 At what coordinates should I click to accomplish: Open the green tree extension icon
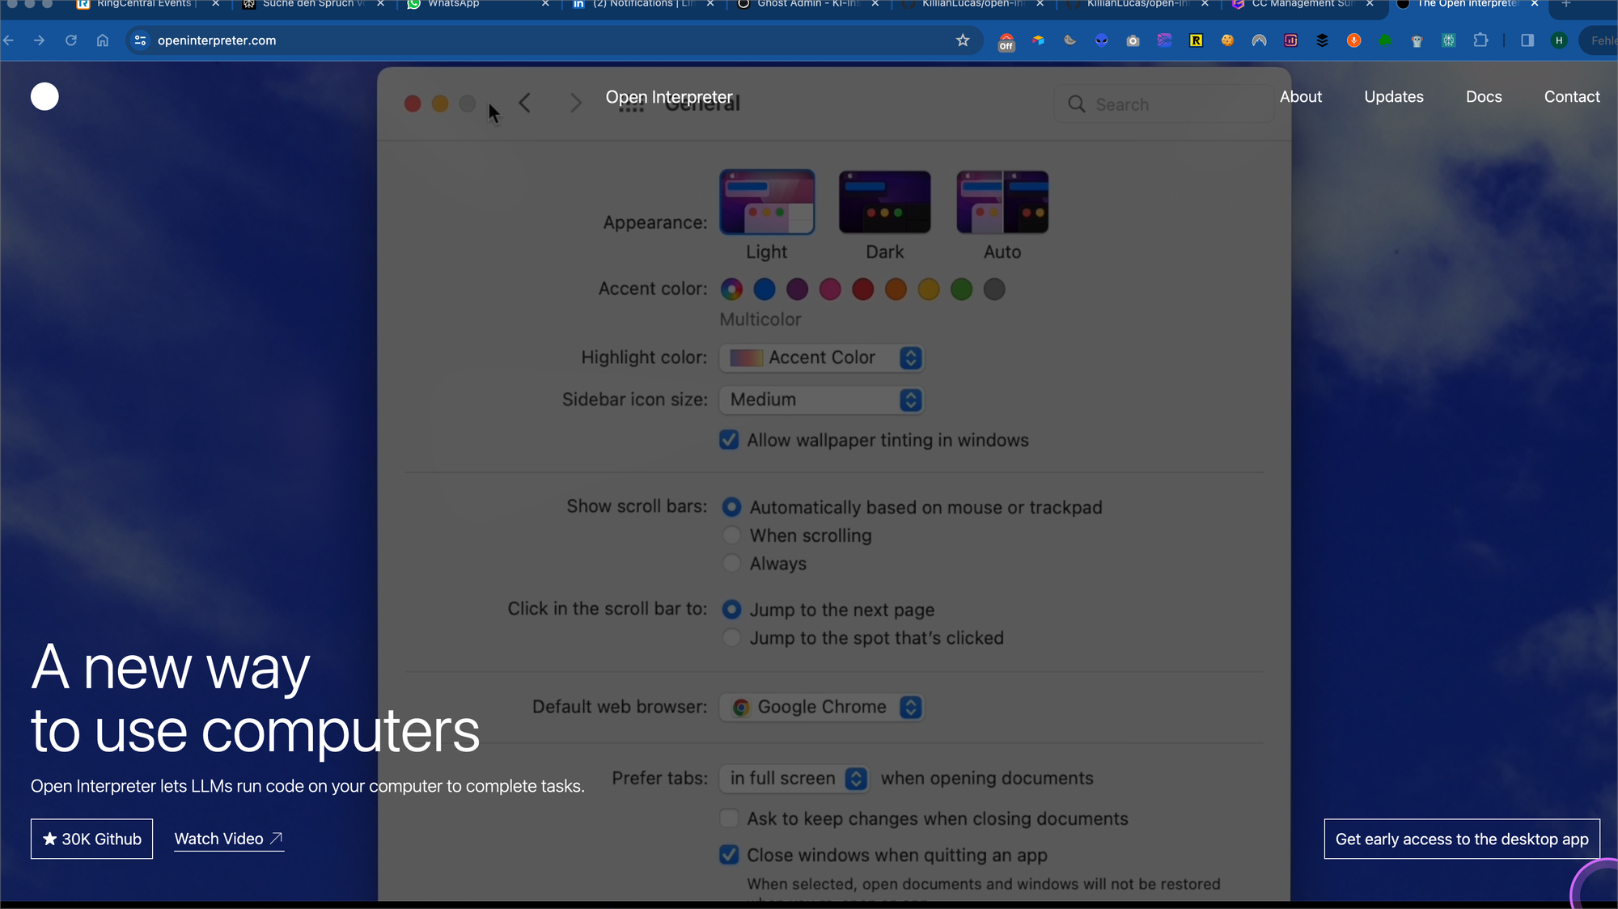point(1385,40)
